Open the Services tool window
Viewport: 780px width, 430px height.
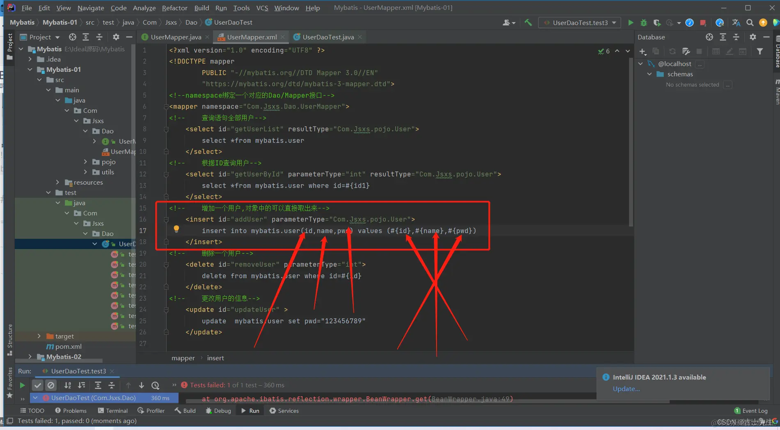pos(284,411)
